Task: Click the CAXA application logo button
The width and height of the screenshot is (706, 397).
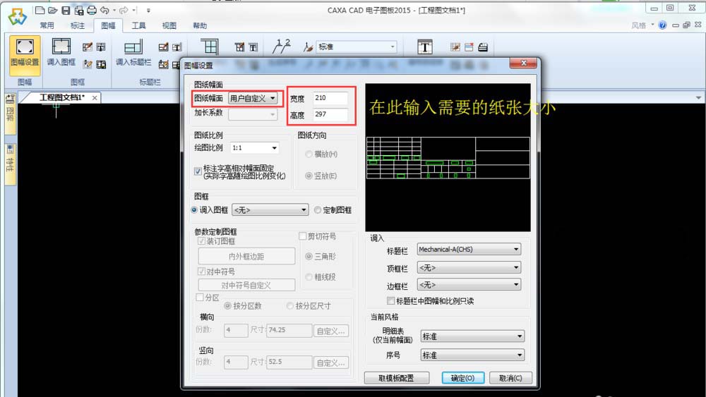Action: pyautogui.click(x=17, y=16)
